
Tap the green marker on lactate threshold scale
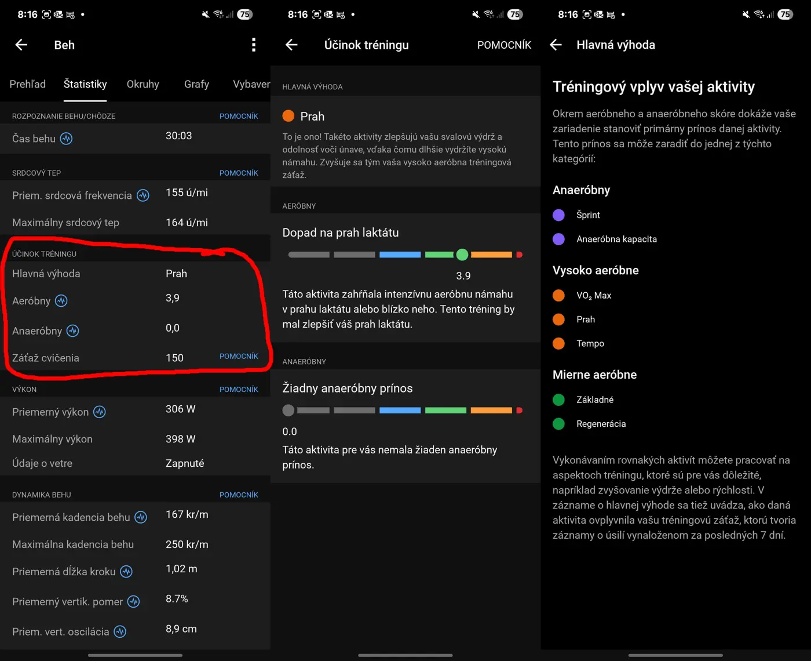(x=462, y=255)
